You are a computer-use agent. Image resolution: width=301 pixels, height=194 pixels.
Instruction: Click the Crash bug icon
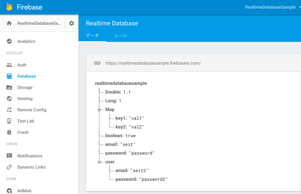[9, 132]
